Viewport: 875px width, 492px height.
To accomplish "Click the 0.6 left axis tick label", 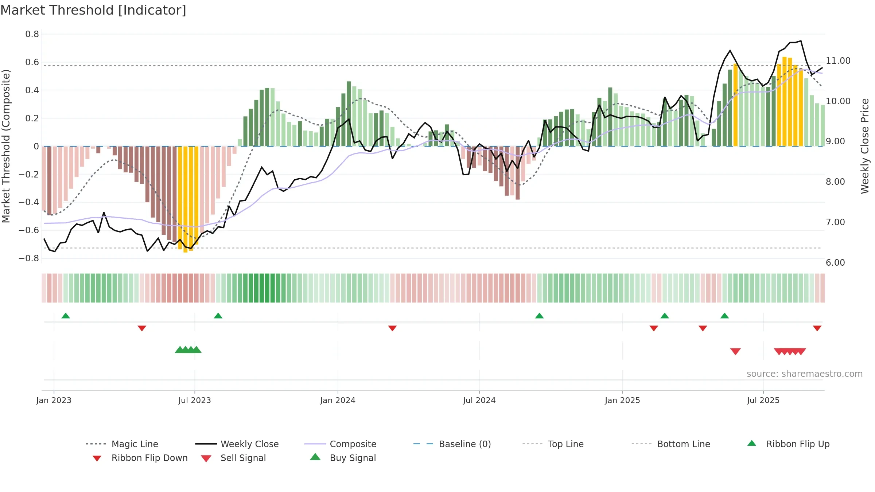I will click(x=32, y=62).
